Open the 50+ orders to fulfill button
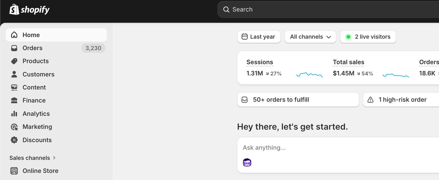Image resolution: width=439 pixels, height=180 pixels. [298, 100]
